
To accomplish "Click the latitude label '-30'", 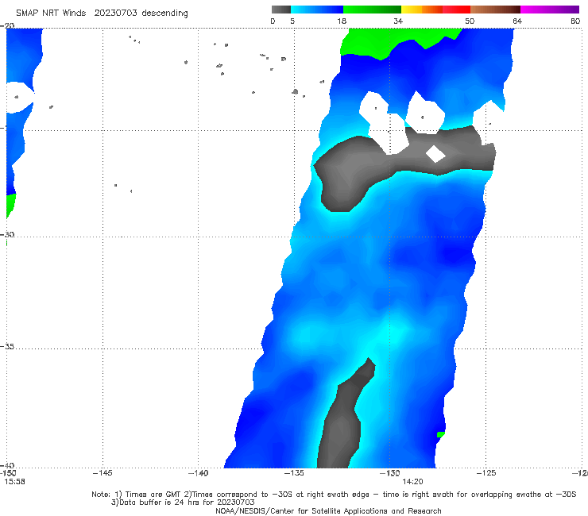I will point(7,234).
